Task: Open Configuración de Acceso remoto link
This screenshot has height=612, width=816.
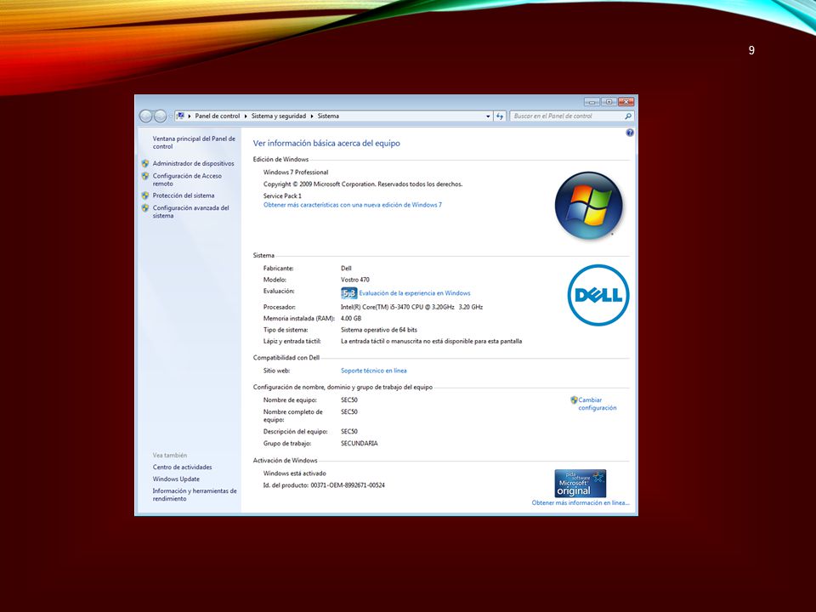Action: (187, 179)
